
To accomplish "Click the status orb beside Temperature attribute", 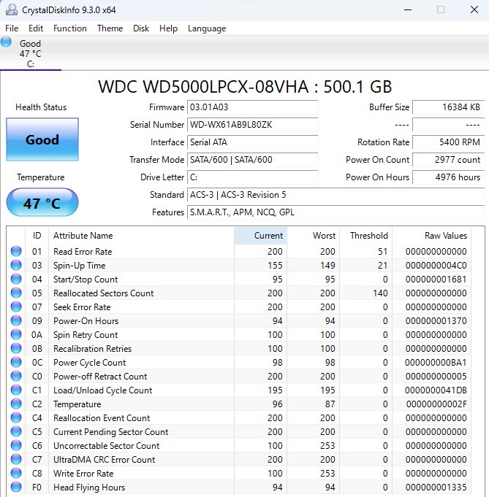I will (x=16, y=404).
